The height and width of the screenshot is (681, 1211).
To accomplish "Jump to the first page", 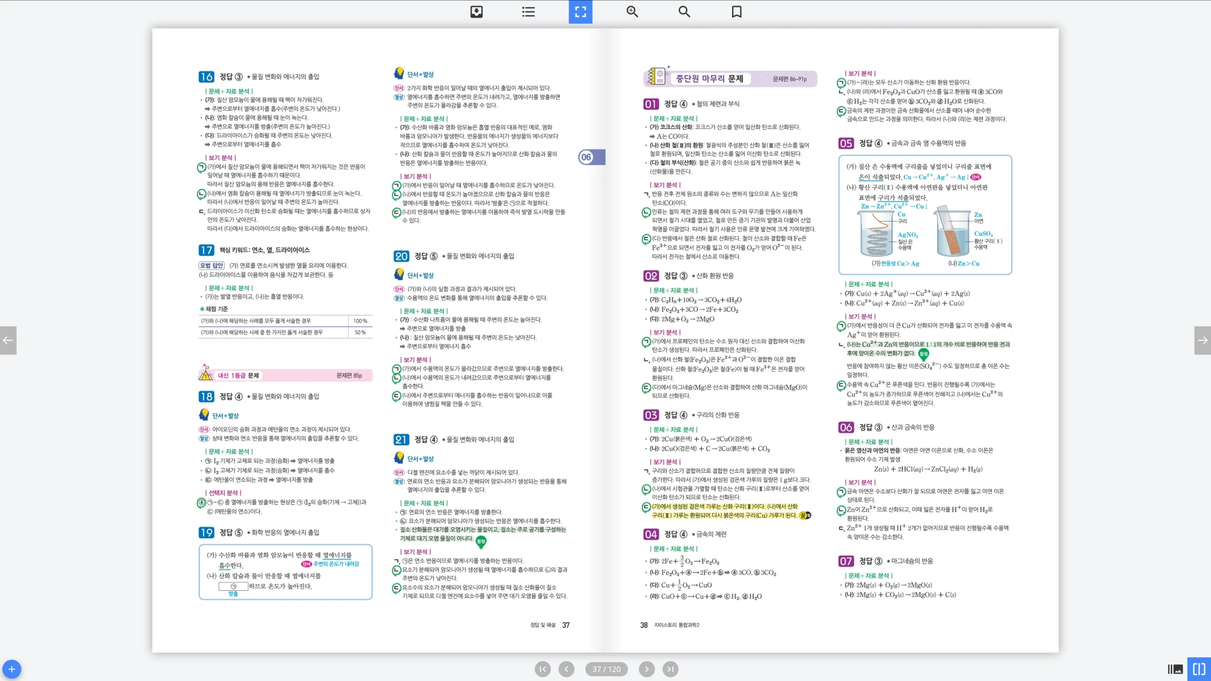I will click(x=543, y=669).
